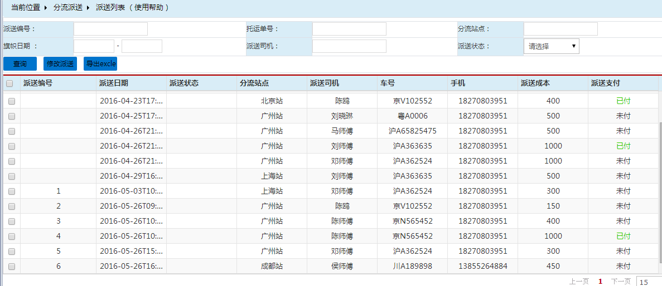
Task: Click 上一页 previous page link
Action: [x=578, y=282]
